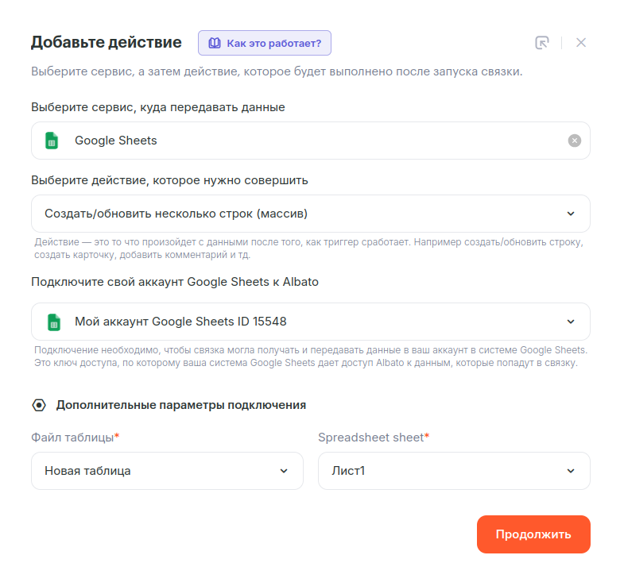Image resolution: width=624 pixels, height=586 pixels.
Task: Click the Google Sheets service input field
Action: 310,141
